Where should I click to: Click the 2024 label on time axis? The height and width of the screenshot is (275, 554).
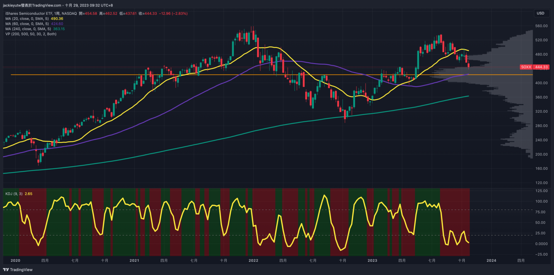[x=491, y=260]
